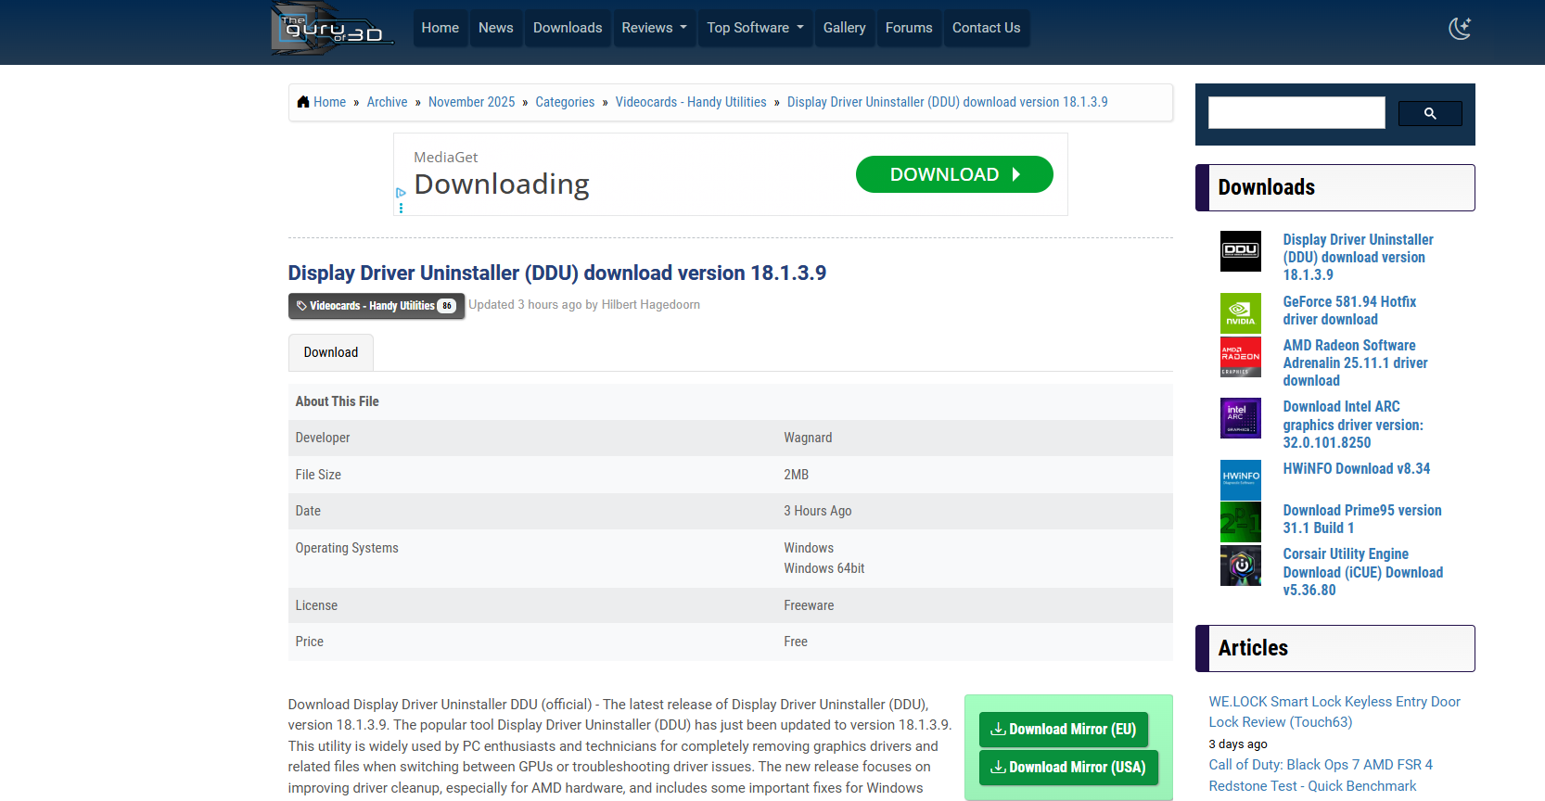Open the DDU thumbnail in Downloads sidebar
Viewport: 1545px width, 801px height.
pyautogui.click(x=1241, y=251)
